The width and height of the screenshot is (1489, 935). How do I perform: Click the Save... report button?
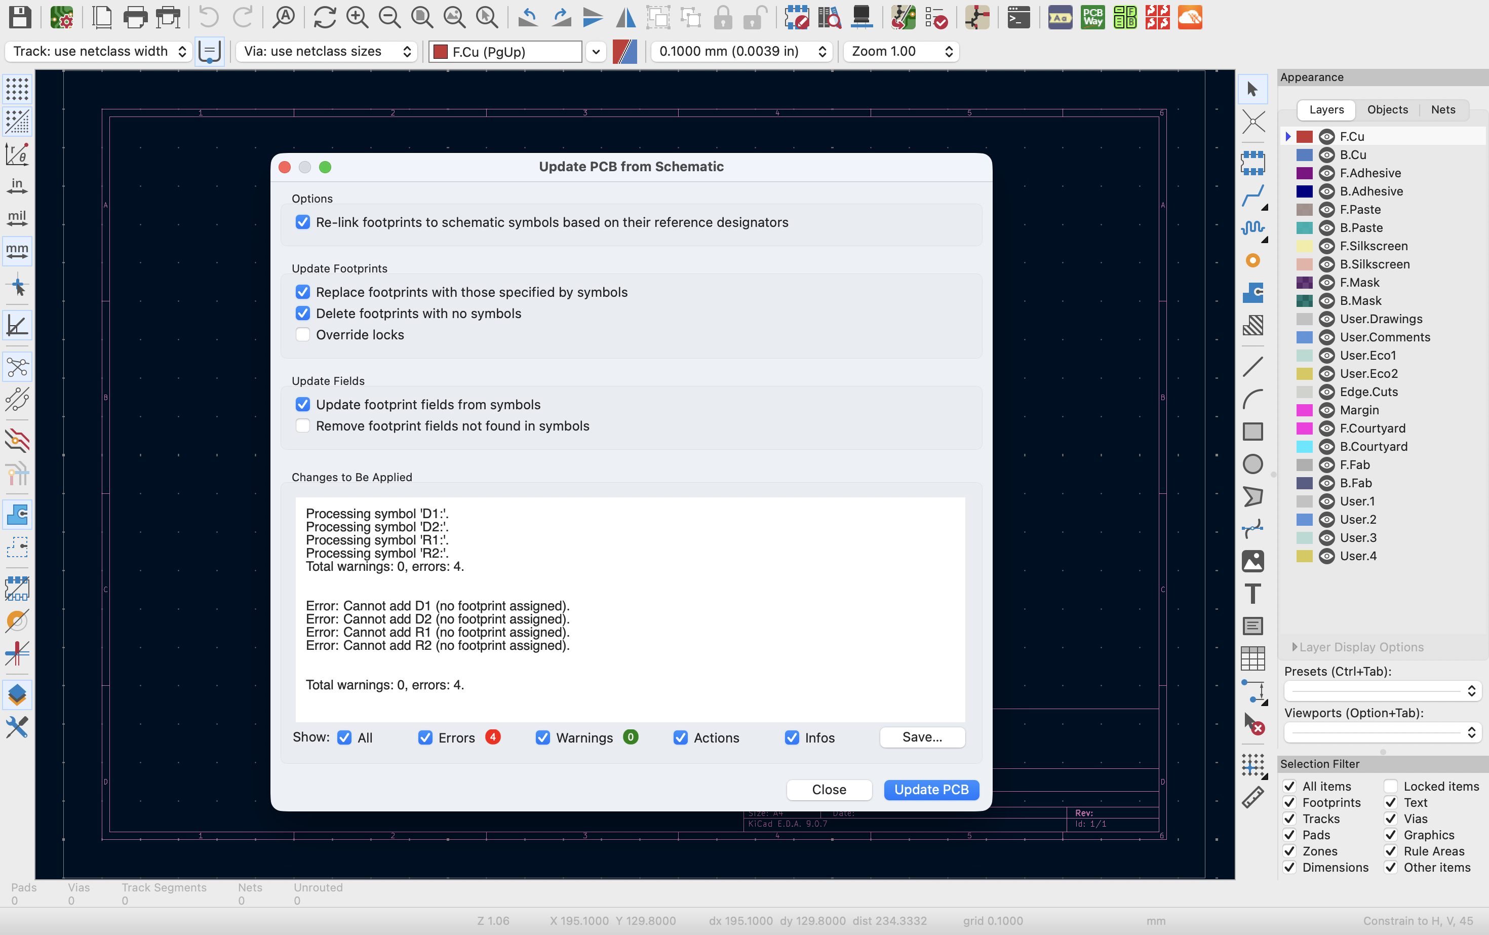[x=921, y=737]
